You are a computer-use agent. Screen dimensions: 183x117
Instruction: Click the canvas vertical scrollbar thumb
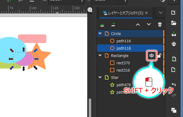click(x=90, y=108)
